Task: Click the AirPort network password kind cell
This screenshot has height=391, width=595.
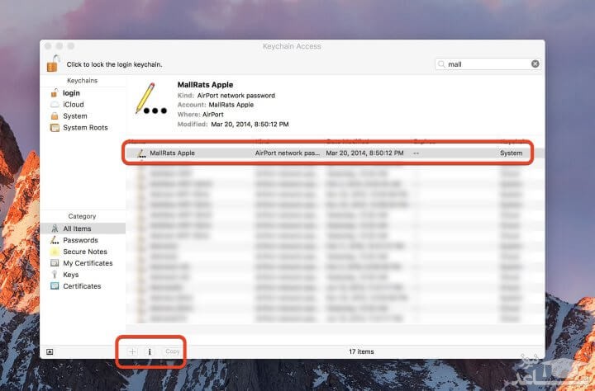Action: point(288,153)
